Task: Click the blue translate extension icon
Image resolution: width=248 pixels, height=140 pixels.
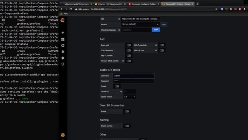Action: click(x=222, y=9)
